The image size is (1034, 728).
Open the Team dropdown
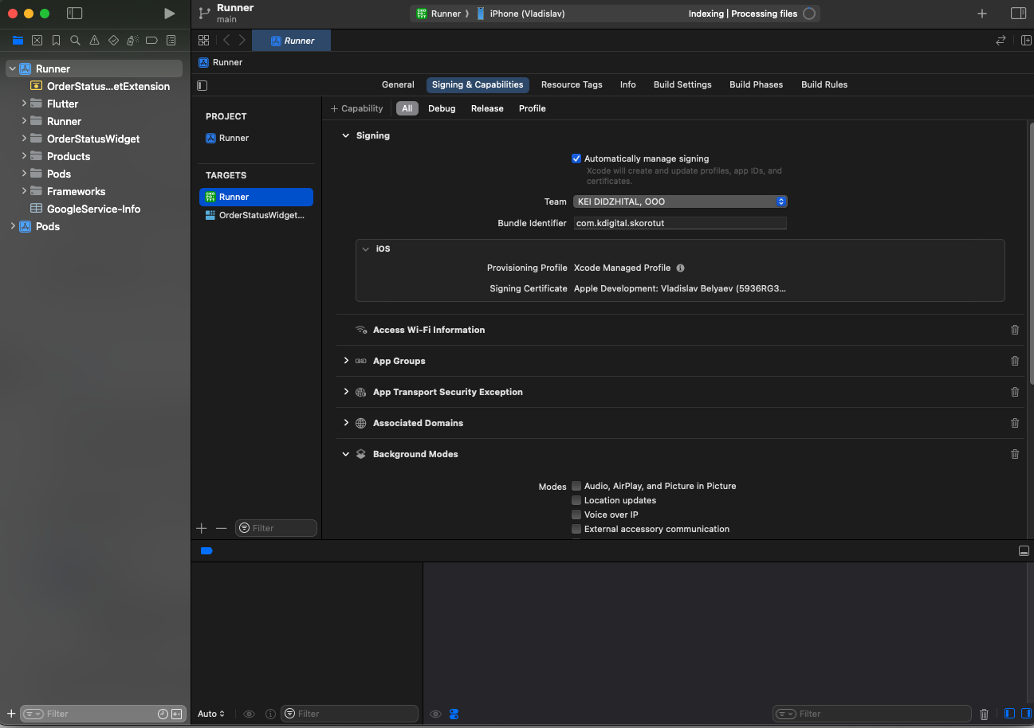point(680,202)
